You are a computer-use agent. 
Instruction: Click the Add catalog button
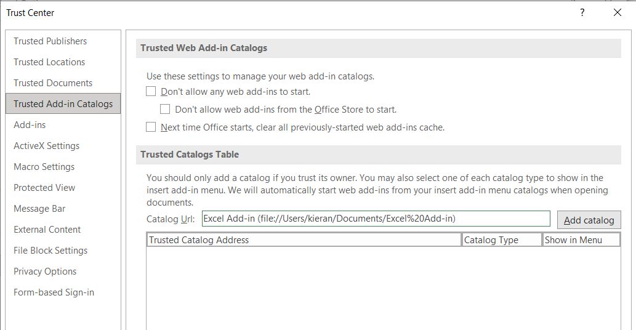(589, 220)
